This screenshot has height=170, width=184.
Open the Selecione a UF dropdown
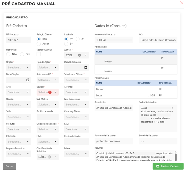click(48, 80)
